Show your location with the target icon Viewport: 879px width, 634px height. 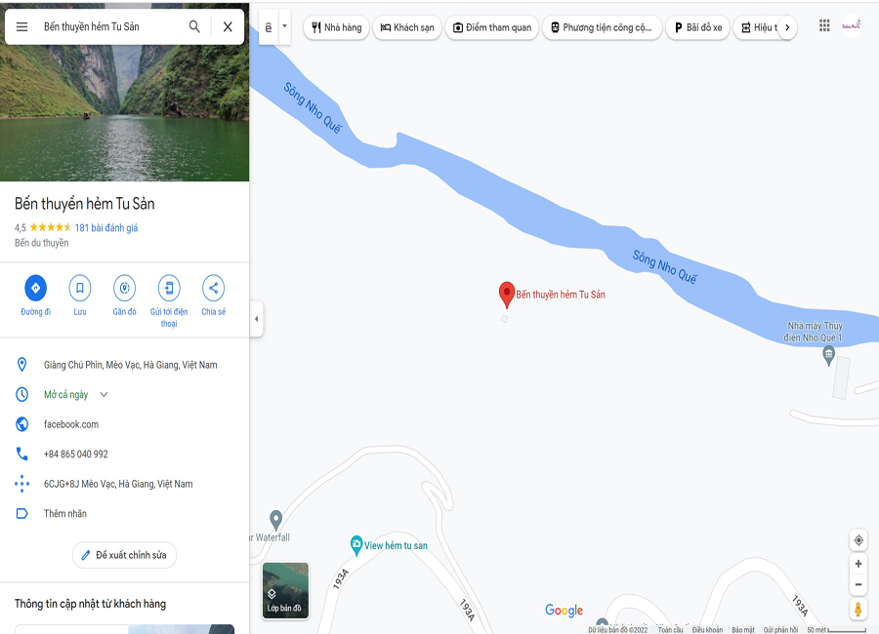coord(858,540)
